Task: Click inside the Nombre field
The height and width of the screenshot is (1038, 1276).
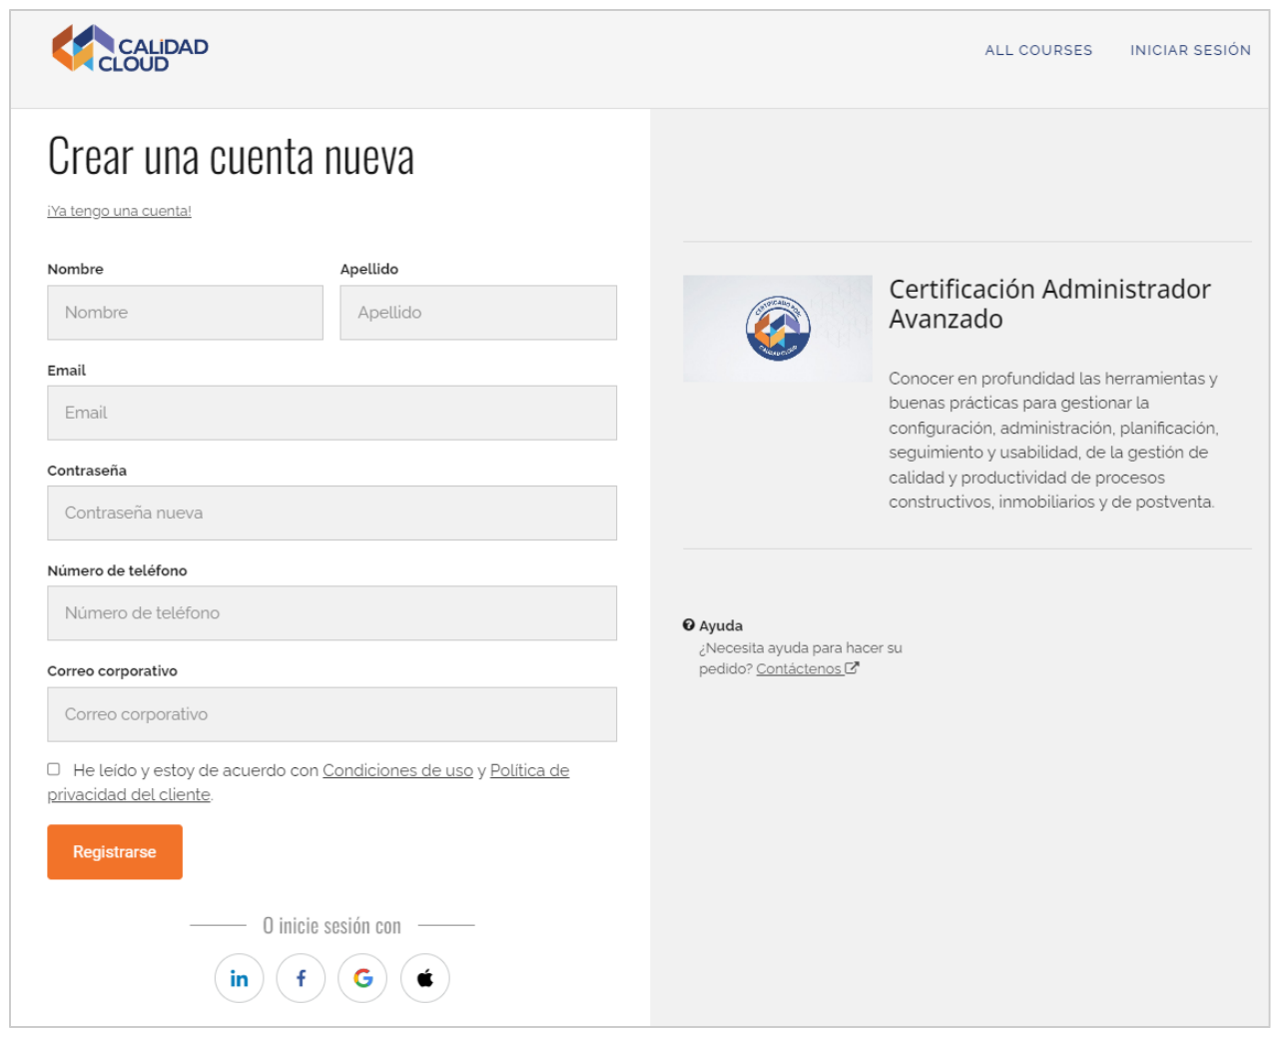Action: [x=185, y=312]
